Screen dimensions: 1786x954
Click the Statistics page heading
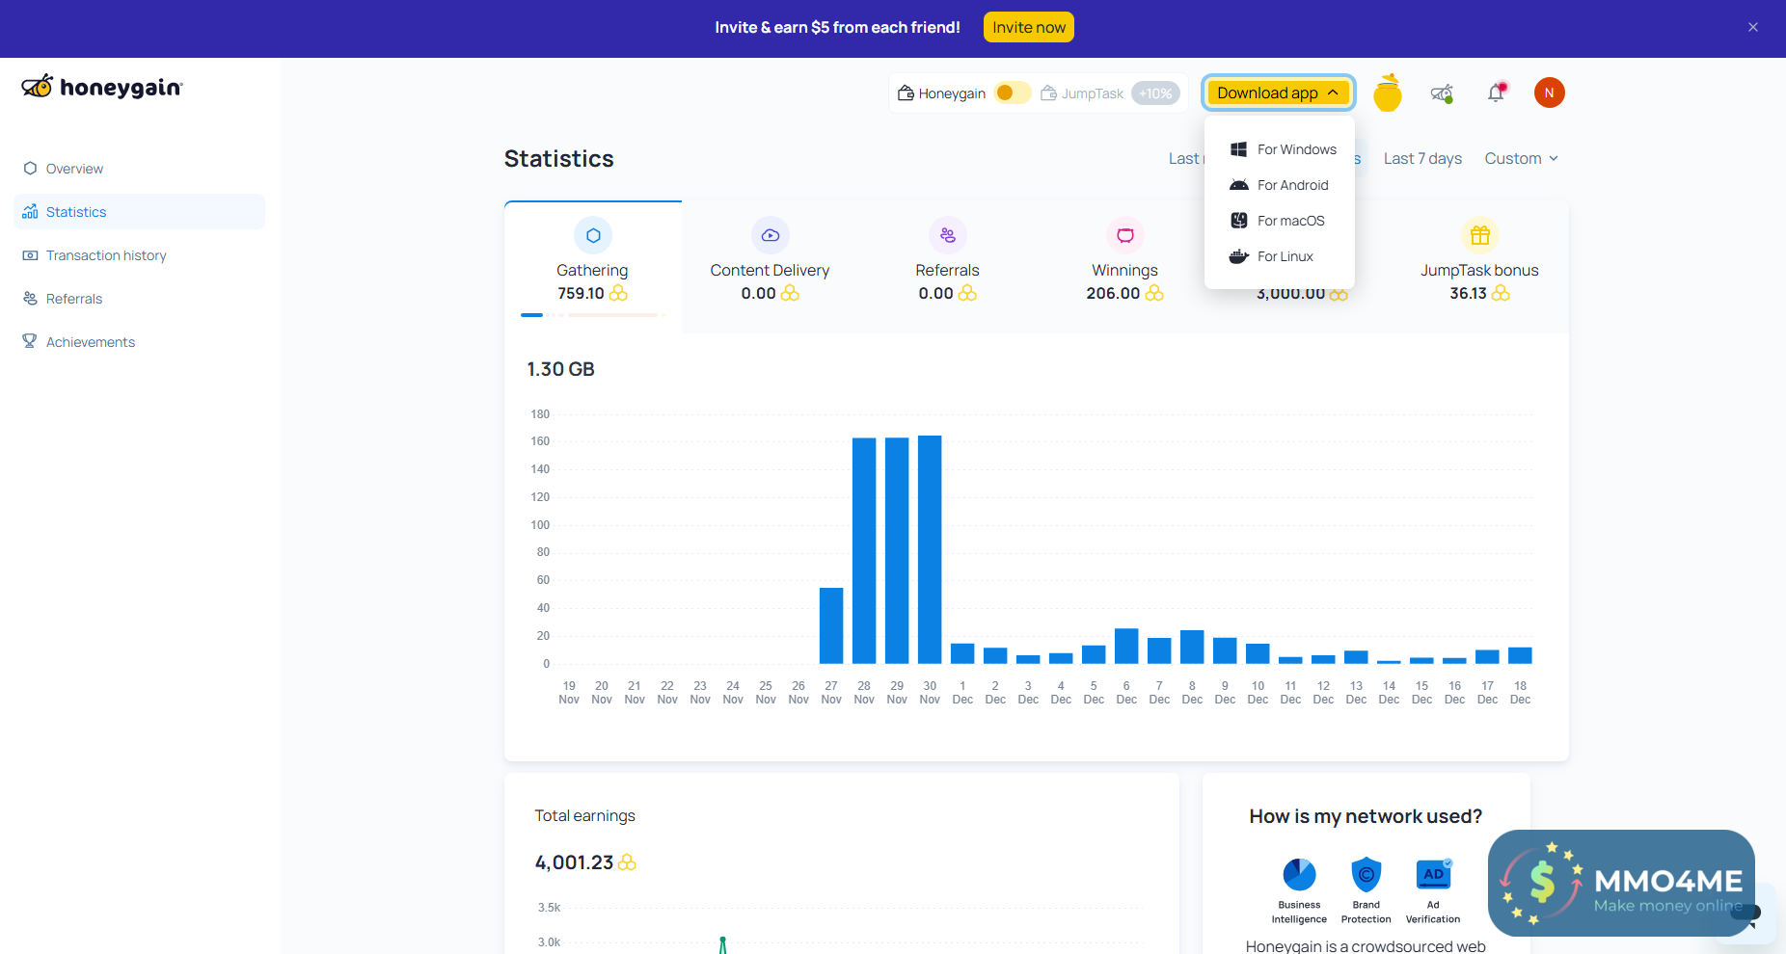(x=559, y=159)
